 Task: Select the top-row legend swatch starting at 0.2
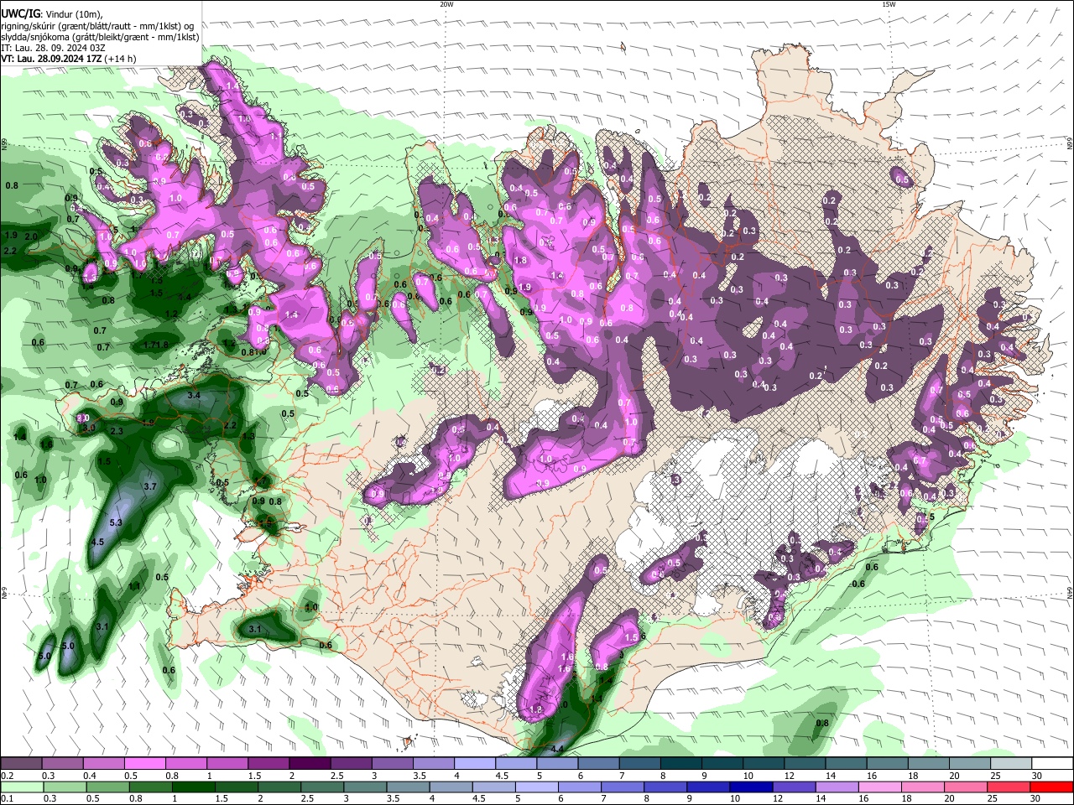[x=21, y=764]
